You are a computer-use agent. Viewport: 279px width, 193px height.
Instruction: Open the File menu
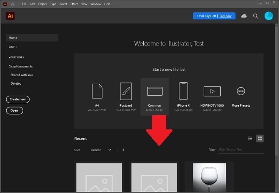[x=24, y=4]
